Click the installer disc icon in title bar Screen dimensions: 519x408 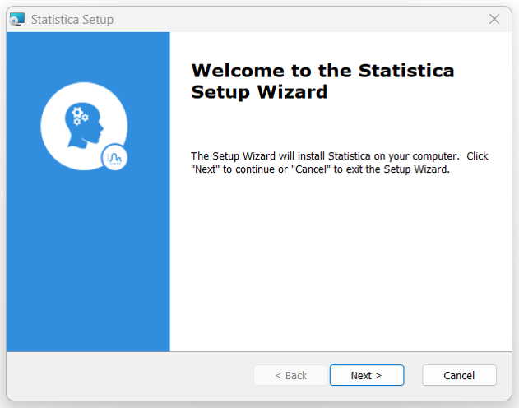(x=17, y=19)
